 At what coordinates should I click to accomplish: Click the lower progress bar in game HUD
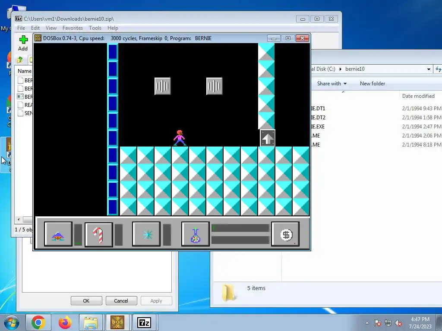coord(240,240)
